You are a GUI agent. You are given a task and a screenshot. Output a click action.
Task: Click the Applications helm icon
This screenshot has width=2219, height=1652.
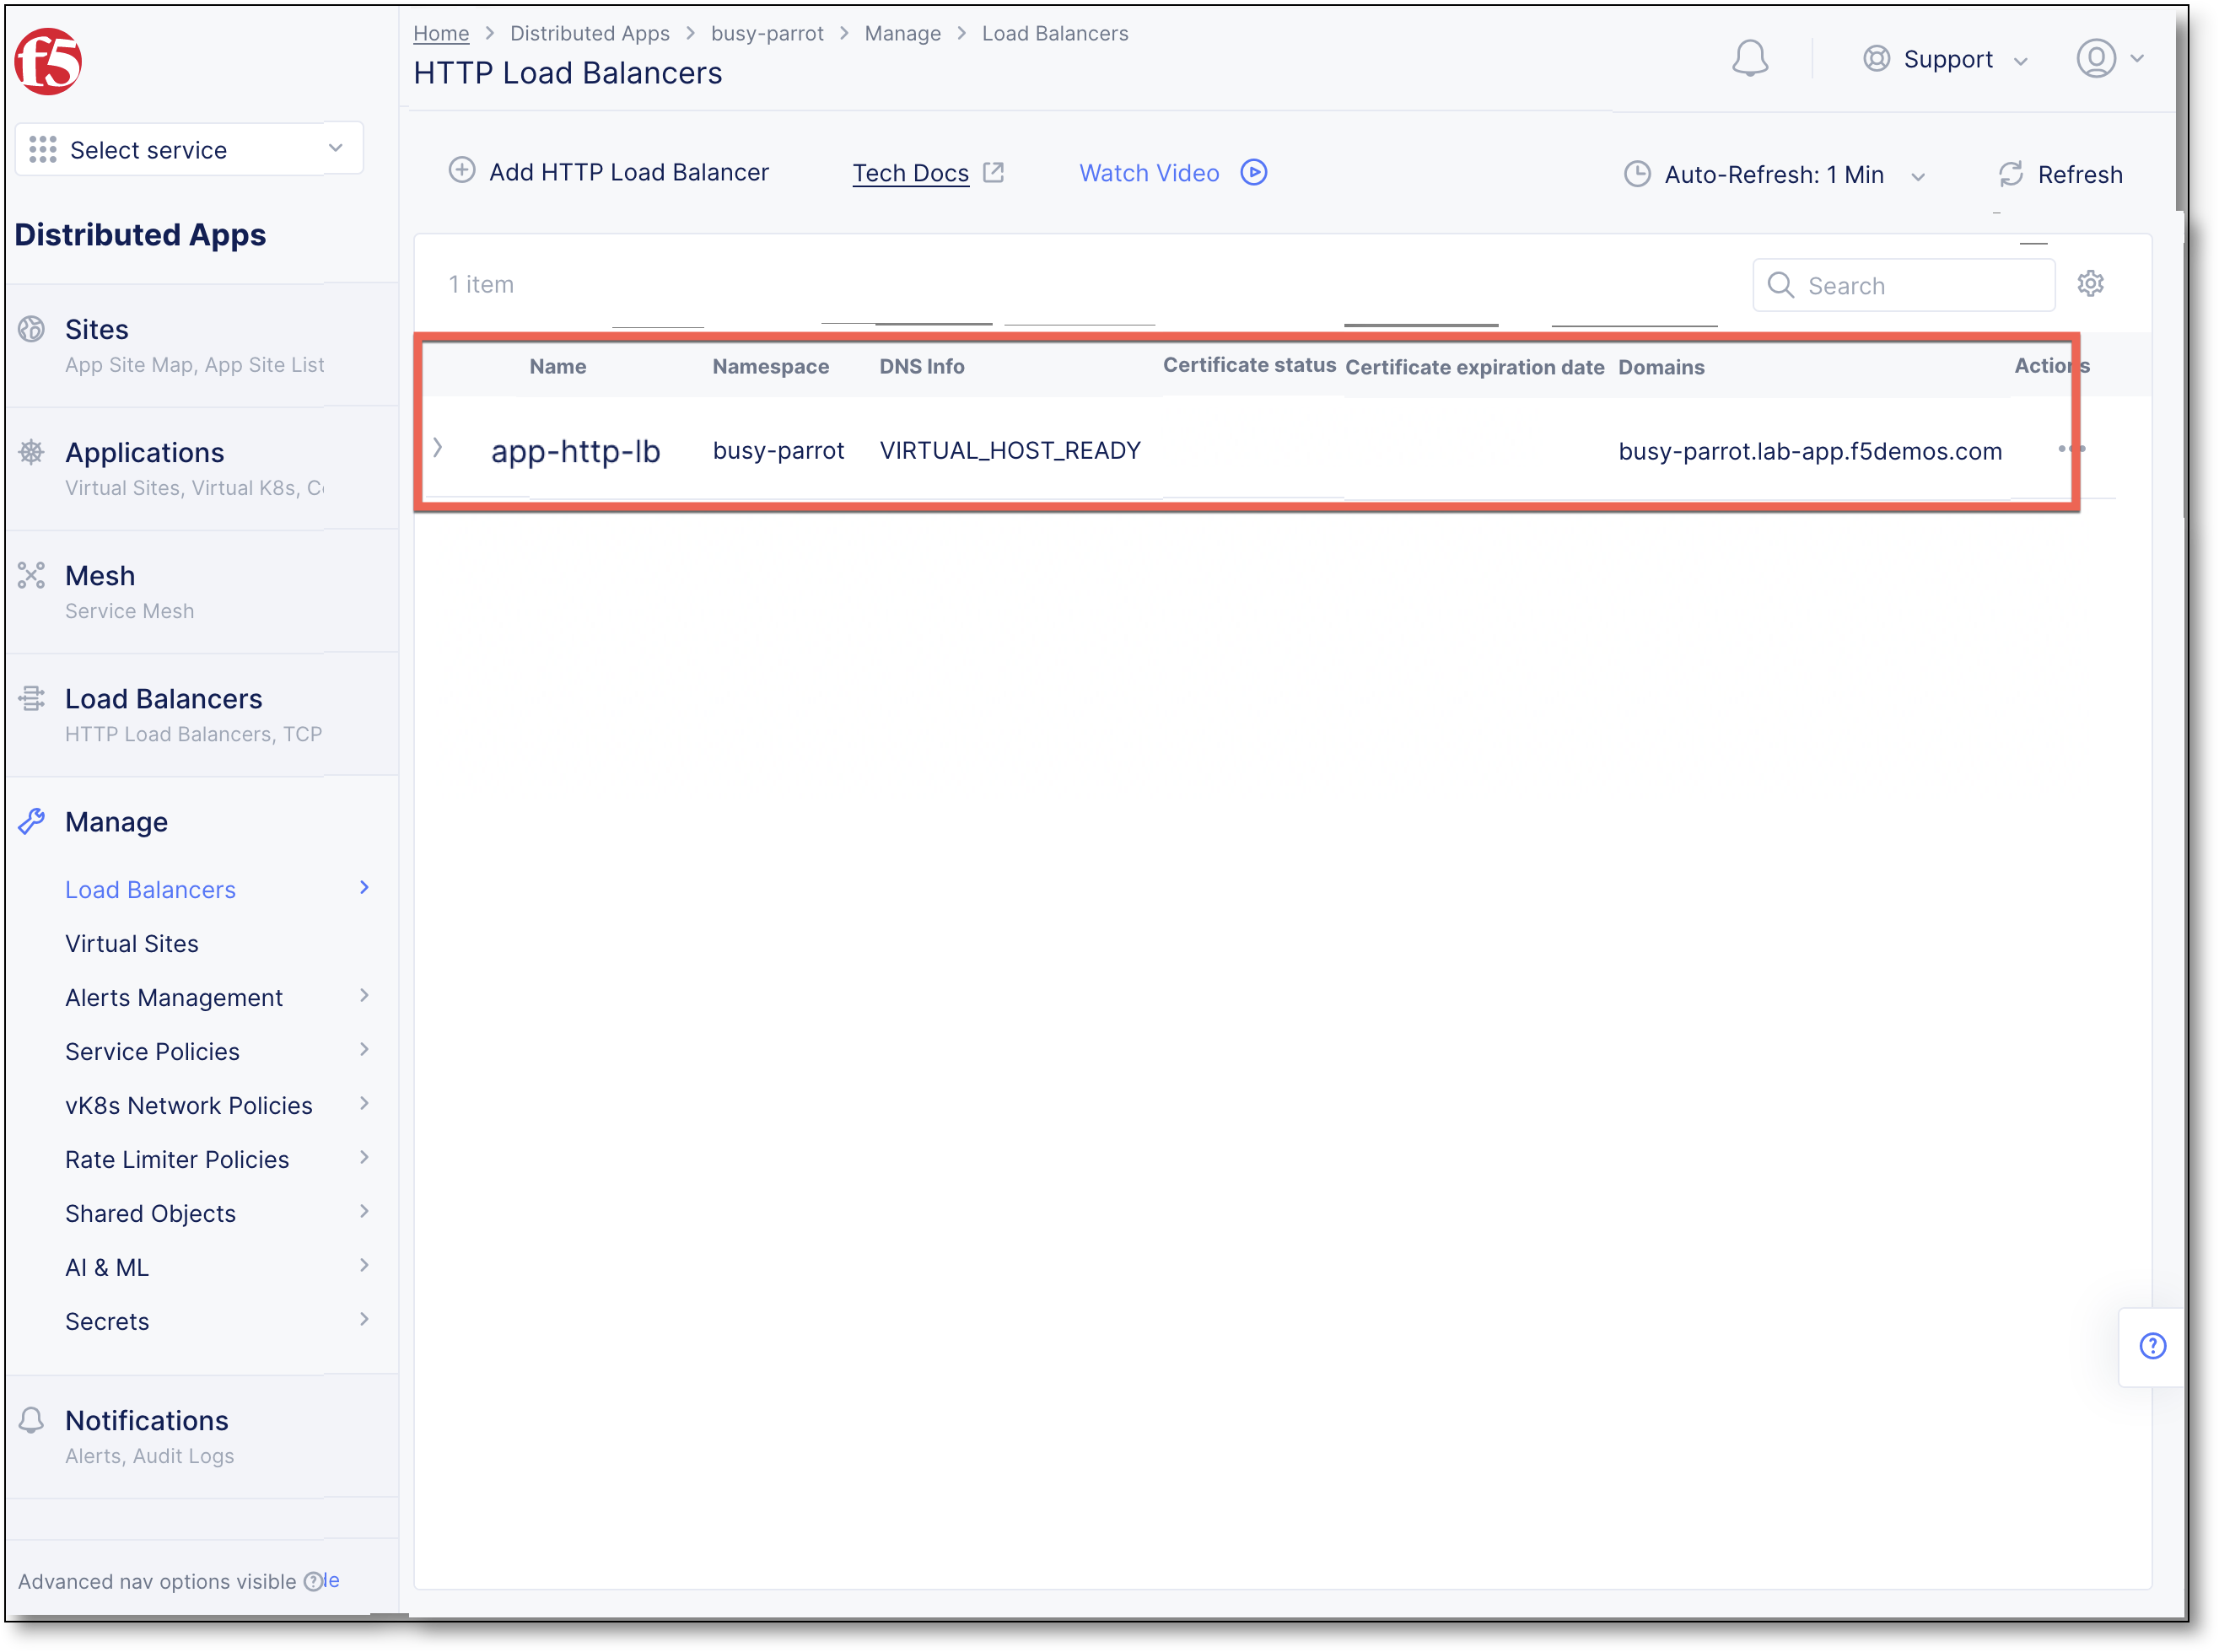pos(31,452)
